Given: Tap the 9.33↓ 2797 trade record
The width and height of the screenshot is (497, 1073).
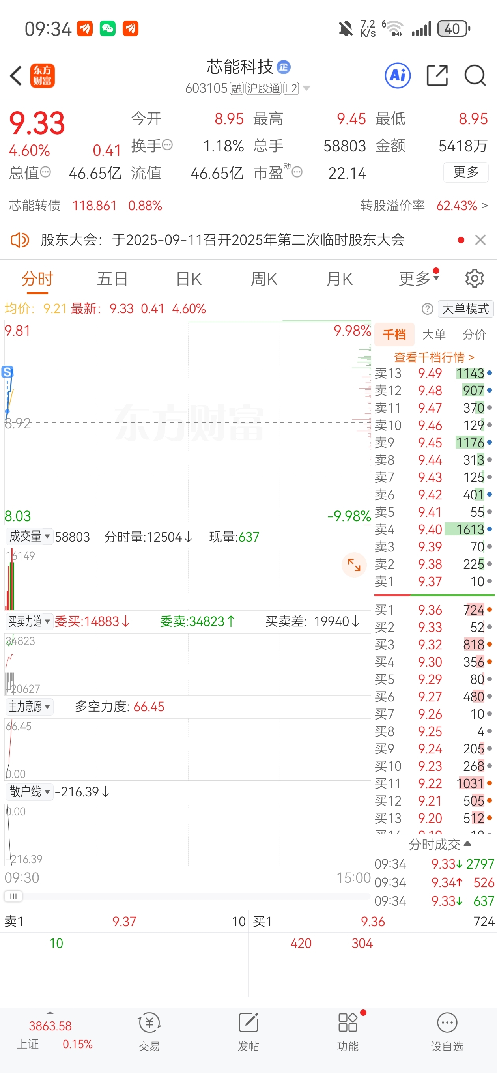Looking at the screenshot, I should pyautogui.click(x=434, y=864).
